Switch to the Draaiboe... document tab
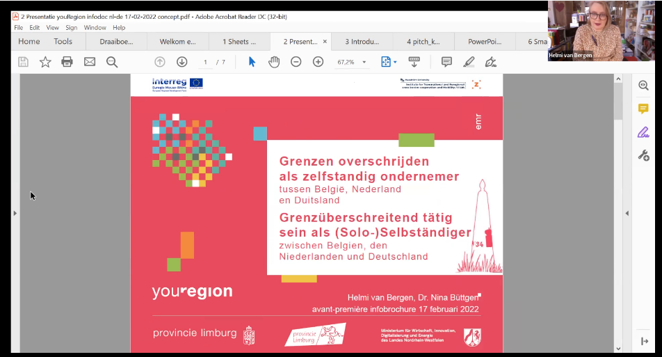The image size is (662, 357). point(116,41)
